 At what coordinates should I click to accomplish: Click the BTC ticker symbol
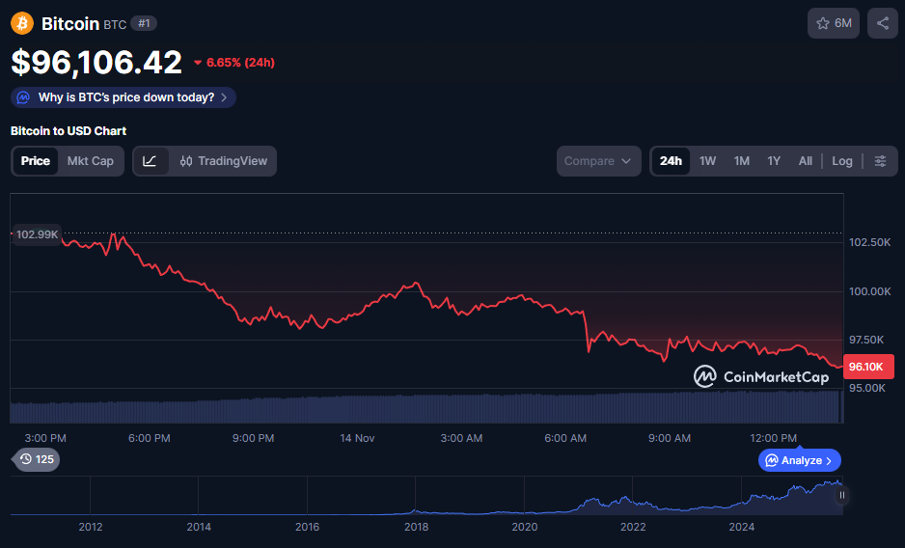[x=115, y=25]
